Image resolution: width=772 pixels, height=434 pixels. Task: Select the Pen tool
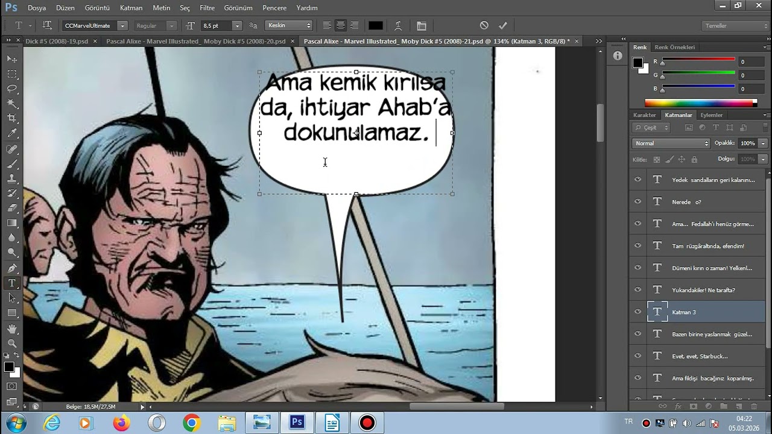pyautogui.click(x=12, y=268)
